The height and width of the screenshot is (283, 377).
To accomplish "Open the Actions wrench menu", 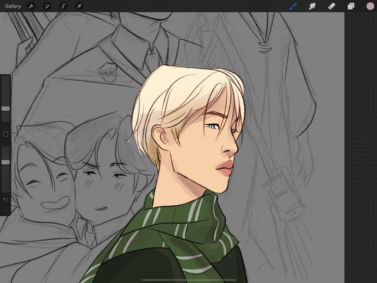I will tap(31, 6).
